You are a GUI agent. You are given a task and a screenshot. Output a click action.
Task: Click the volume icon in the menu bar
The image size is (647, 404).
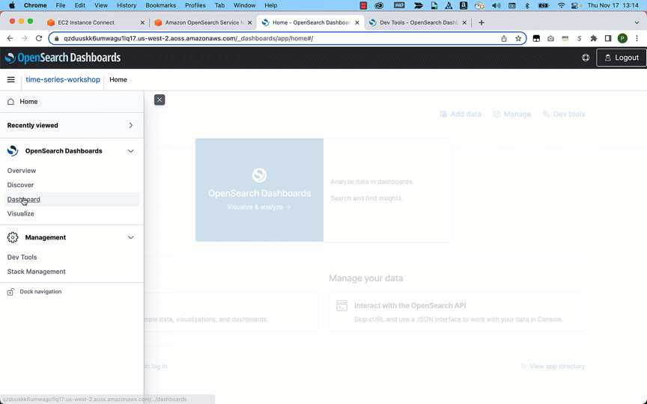click(496, 5)
